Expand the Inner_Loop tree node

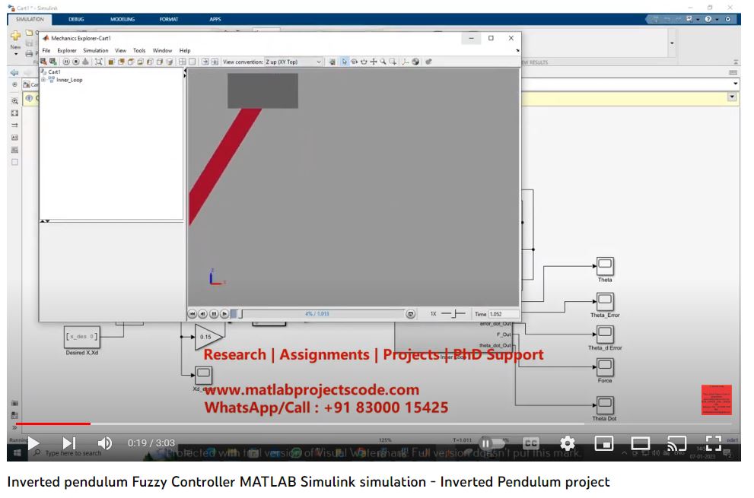point(43,80)
